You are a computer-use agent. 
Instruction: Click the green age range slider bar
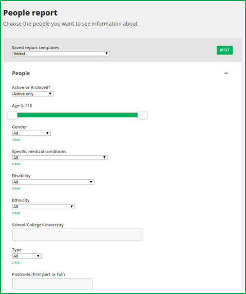tap(78, 115)
